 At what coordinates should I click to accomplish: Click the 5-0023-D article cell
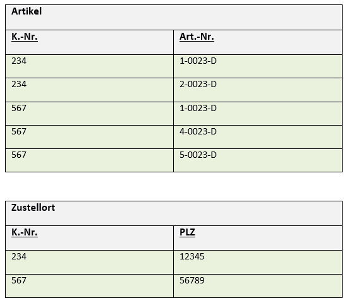pyautogui.click(x=258, y=160)
